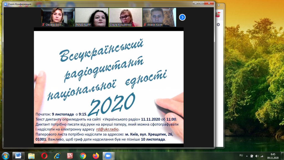The height and width of the screenshot is (160, 284).
Task: Open clock showing 8:45 date
Action: click(273, 156)
